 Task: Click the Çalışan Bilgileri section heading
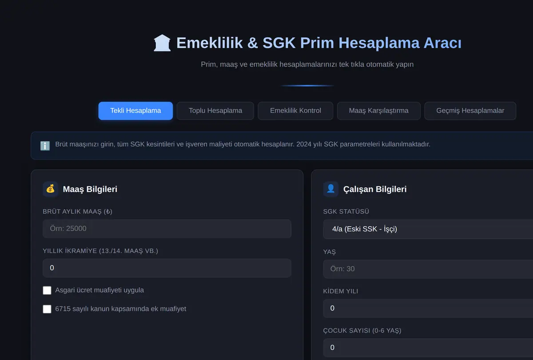[x=375, y=189]
